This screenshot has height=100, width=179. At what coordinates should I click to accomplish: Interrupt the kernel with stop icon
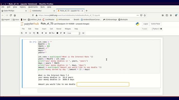pos(57,33)
